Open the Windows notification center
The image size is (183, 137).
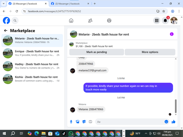click(x=177, y=133)
